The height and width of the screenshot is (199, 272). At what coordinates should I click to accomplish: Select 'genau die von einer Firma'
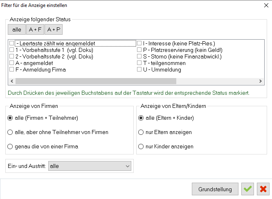pos(10,146)
